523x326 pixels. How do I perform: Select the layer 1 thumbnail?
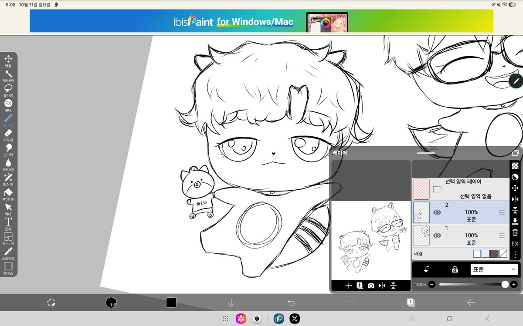point(421,235)
